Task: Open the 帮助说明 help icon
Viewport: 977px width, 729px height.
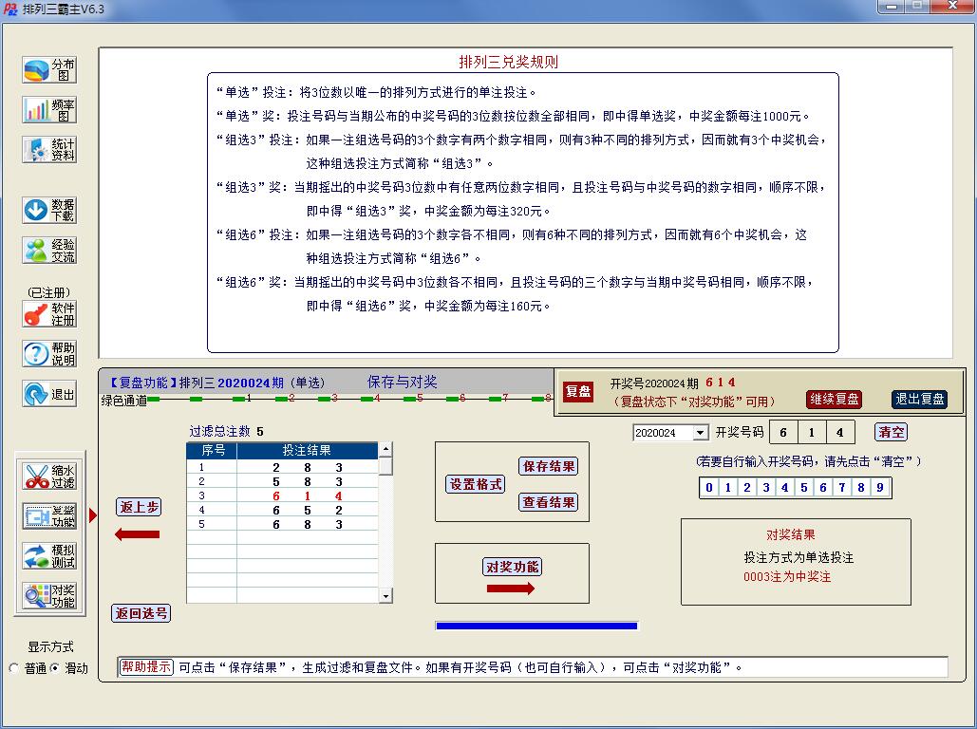Action: (49, 354)
